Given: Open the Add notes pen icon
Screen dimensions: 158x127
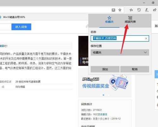Looking at the screenshot, I should point(147,10).
